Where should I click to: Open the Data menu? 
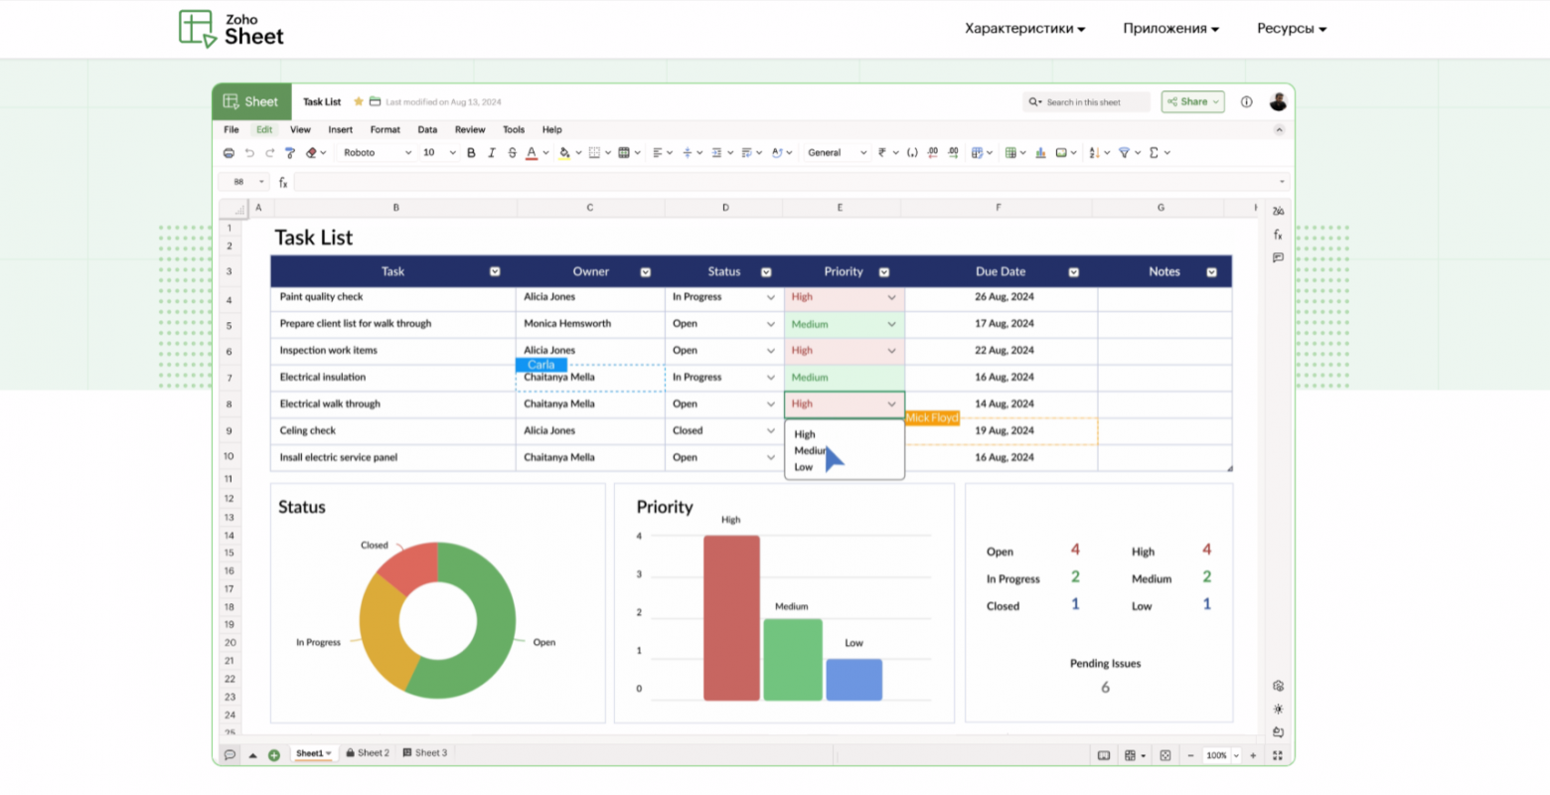coord(427,130)
